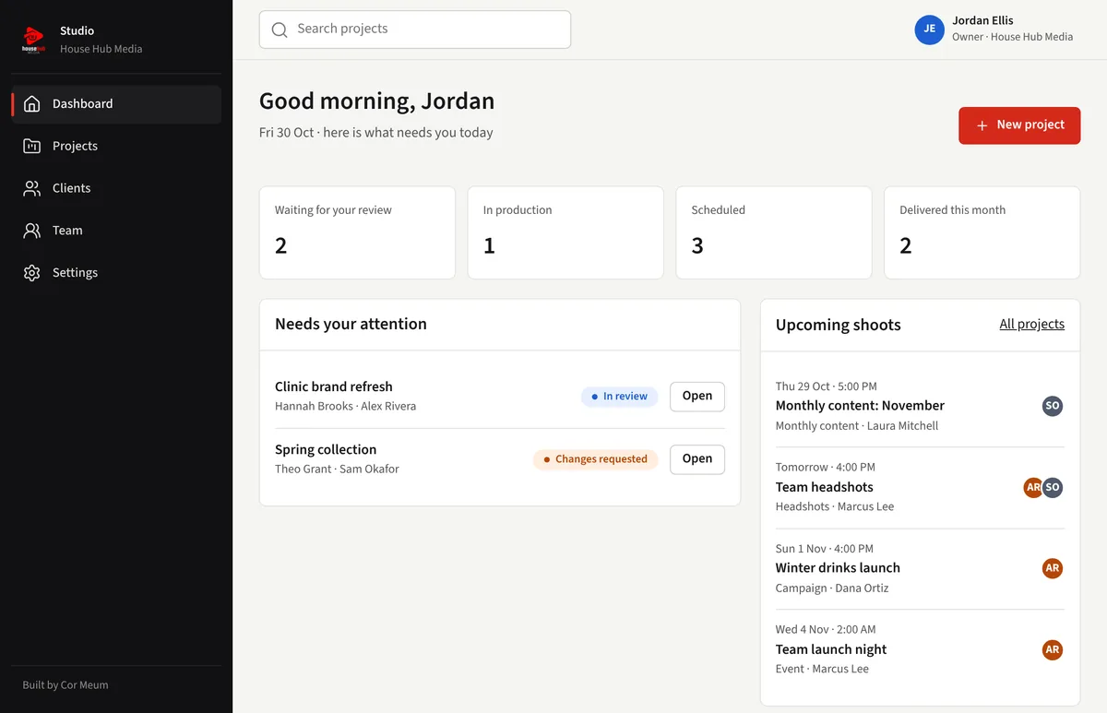This screenshot has width=1107, height=713.
Task: Click AR avatar on Team headshots
Action: [1033, 487]
